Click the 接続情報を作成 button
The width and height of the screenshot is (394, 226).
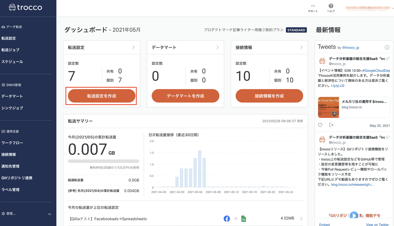(269, 96)
